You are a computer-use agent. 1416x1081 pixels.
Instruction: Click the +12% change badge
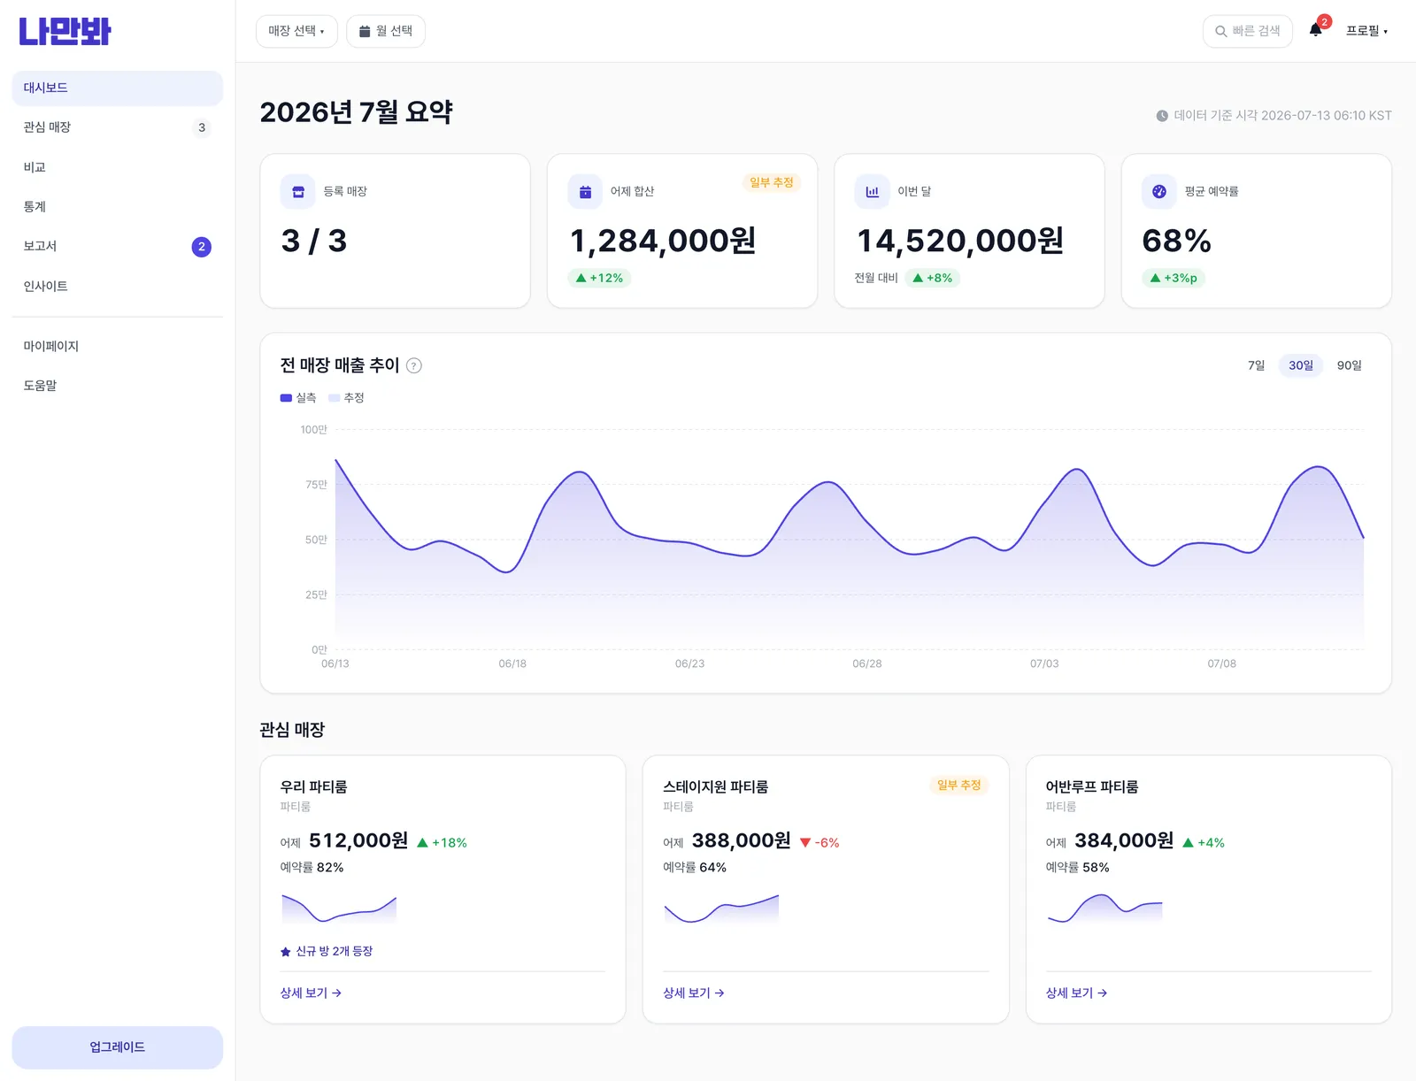(x=599, y=278)
